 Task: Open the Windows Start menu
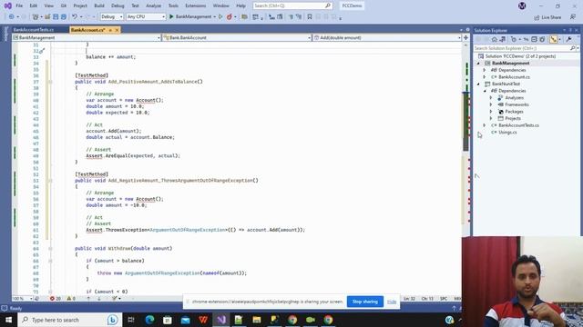pyautogui.click(x=8, y=320)
